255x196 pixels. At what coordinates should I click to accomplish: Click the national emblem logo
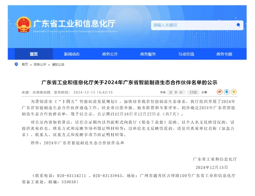point(24,25)
